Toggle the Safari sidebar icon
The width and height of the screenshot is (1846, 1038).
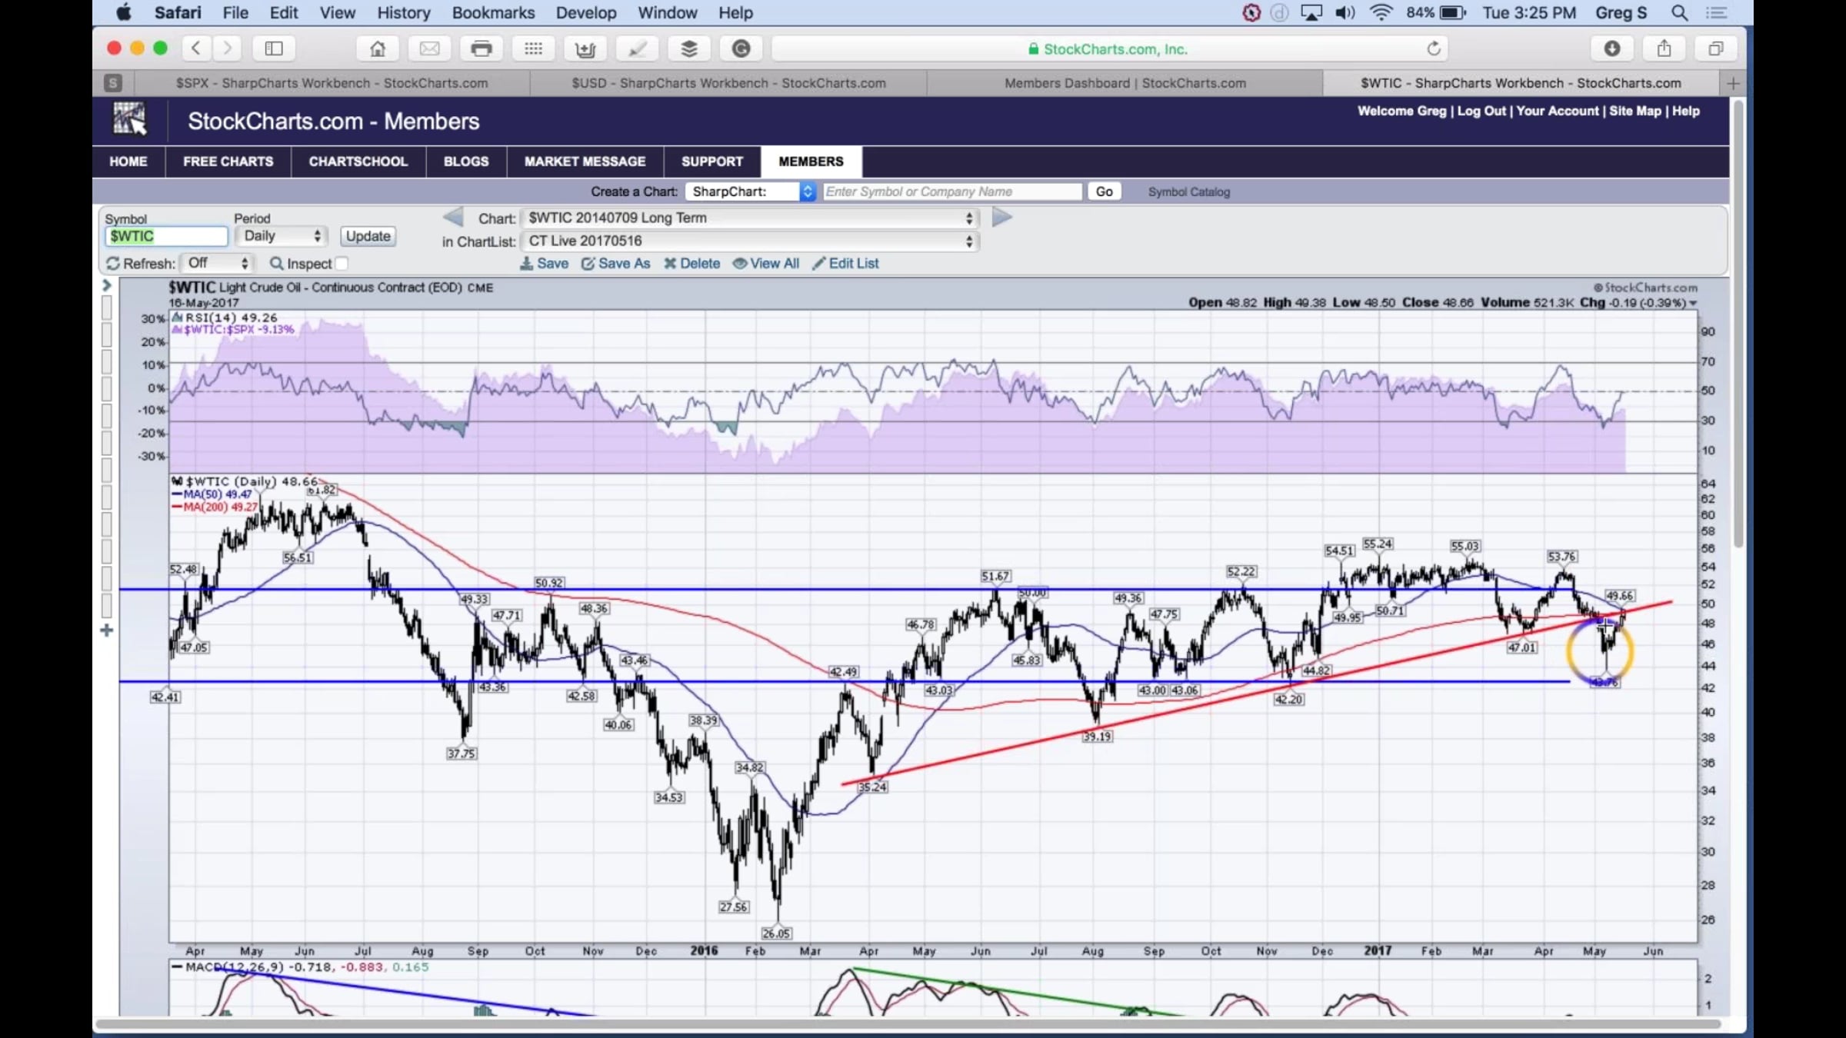[x=274, y=48]
